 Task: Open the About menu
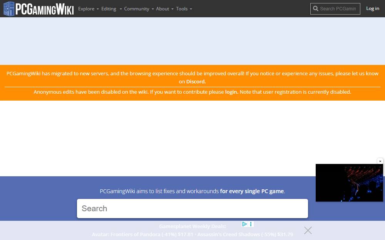(x=165, y=9)
